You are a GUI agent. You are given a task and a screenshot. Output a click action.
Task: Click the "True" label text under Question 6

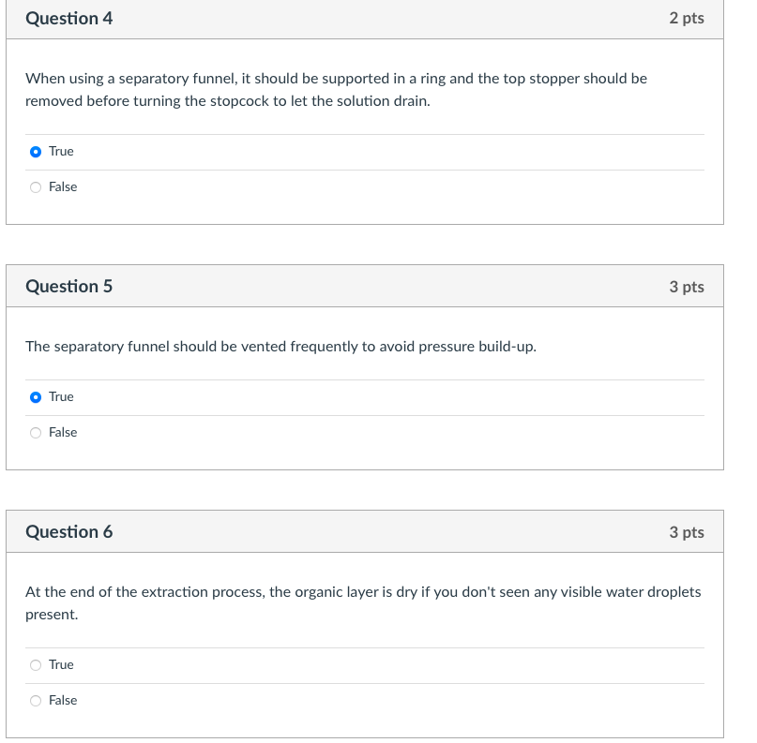(61, 665)
